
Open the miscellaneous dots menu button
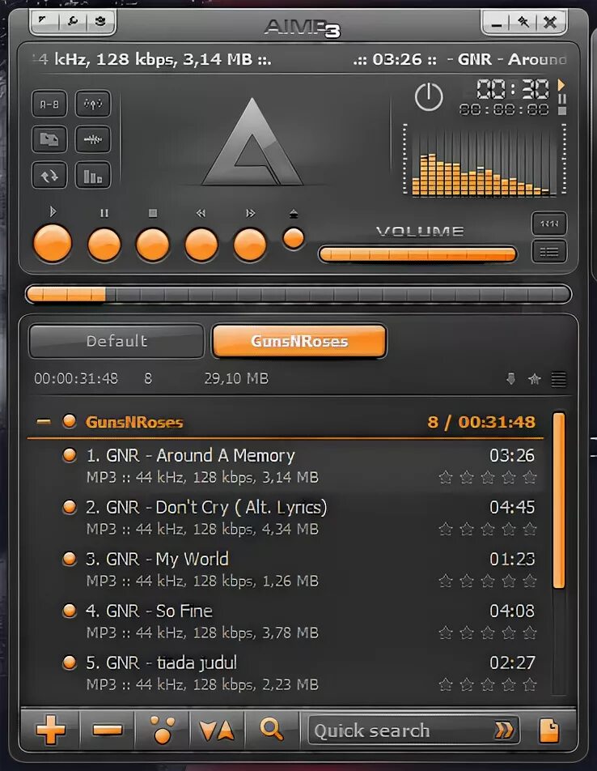click(x=163, y=729)
